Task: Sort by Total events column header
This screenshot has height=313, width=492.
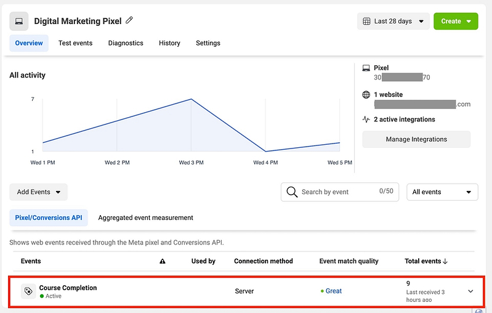Action: pos(425,261)
